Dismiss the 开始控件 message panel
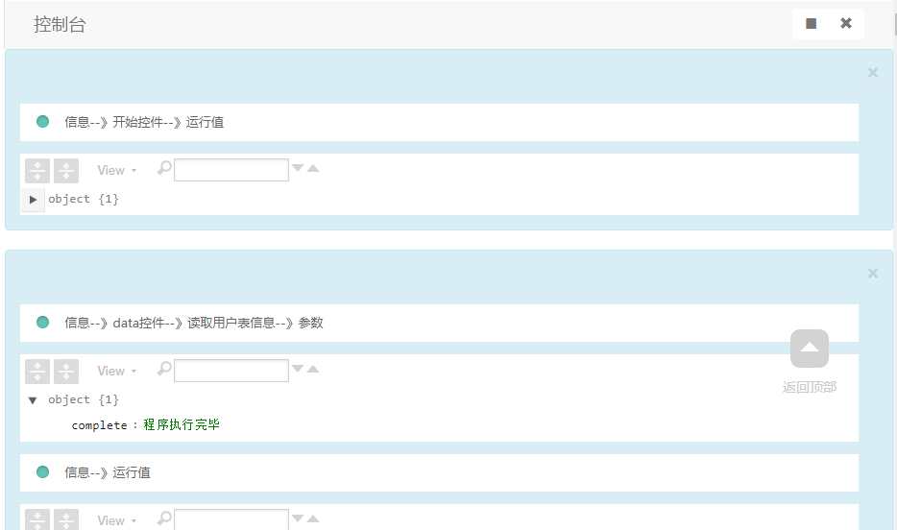Viewport: 897px width, 530px height. (x=872, y=73)
